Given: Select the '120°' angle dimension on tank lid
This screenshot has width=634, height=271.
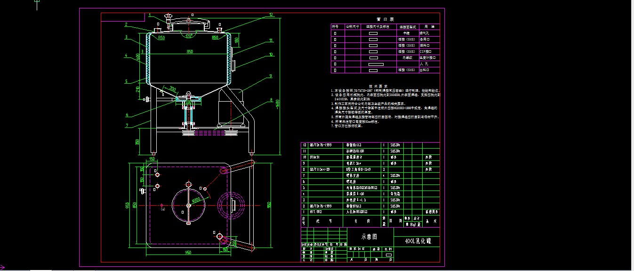Looking at the screenshot, I should (x=188, y=36).
